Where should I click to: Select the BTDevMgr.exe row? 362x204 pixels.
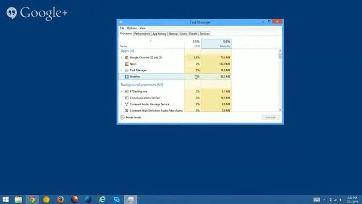[x=175, y=92]
